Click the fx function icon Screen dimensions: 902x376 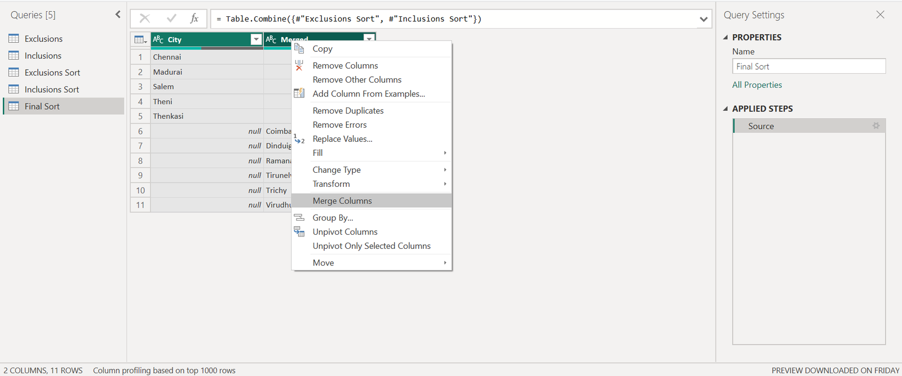pos(194,19)
